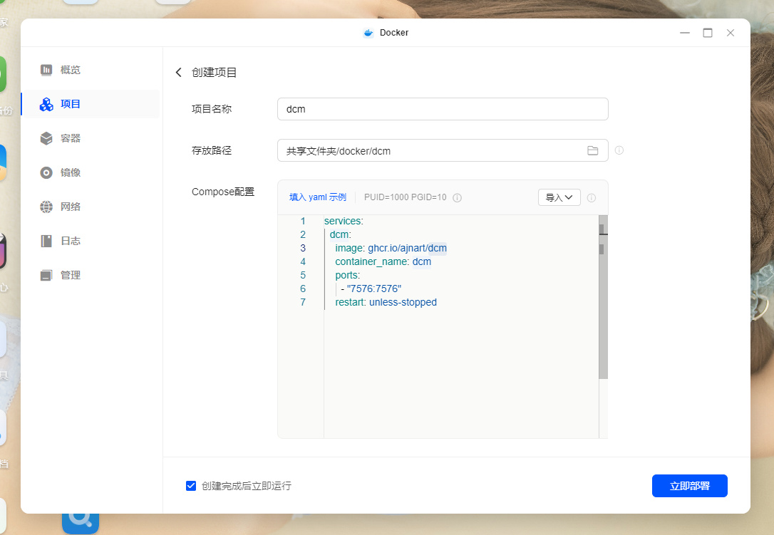The image size is (774, 535).
Task: Click the 'services:' line in editor
Action: pyautogui.click(x=344, y=221)
